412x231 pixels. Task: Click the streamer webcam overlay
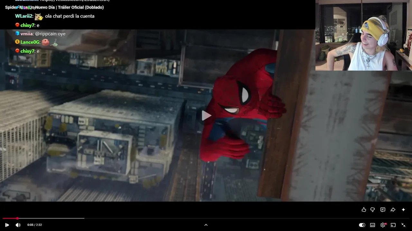[x=364, y=35]
